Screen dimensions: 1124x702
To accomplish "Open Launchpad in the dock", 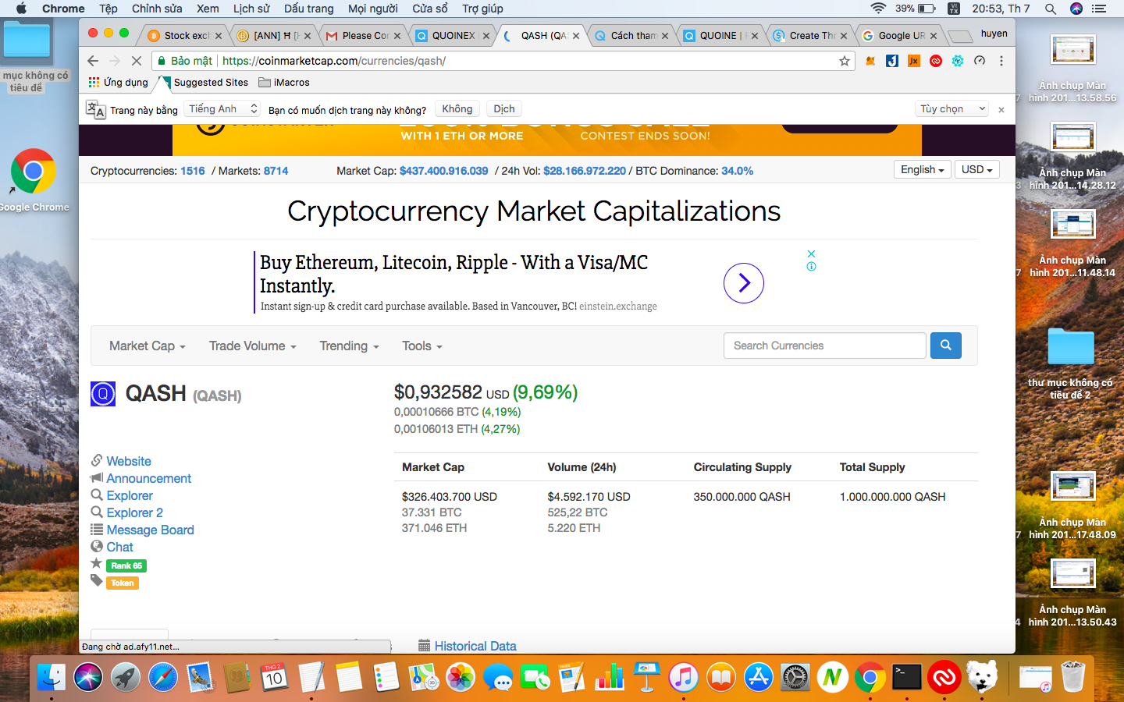I will [126, 677].
